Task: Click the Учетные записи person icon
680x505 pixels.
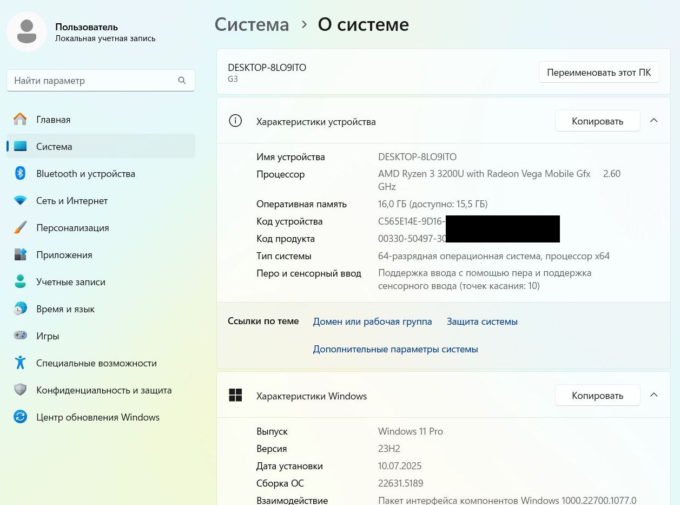Action: tap(20, 281)
